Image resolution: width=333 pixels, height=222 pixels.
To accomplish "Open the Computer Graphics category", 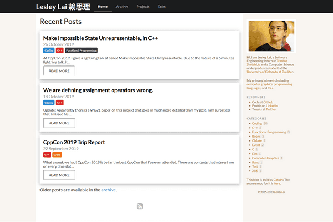I will (265, 158).
